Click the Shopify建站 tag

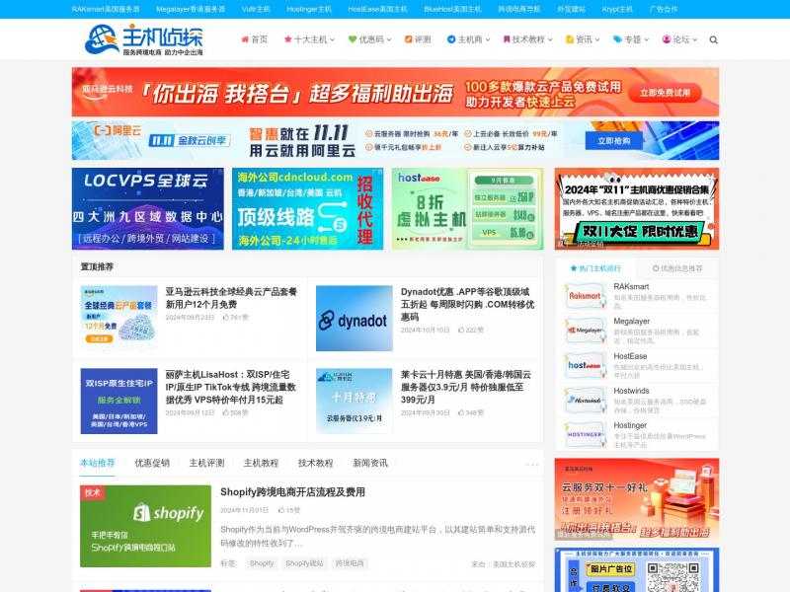point(304,563)
